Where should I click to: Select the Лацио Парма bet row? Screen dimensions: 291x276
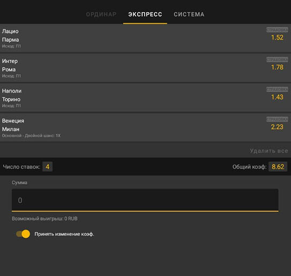tap(146, 38)
